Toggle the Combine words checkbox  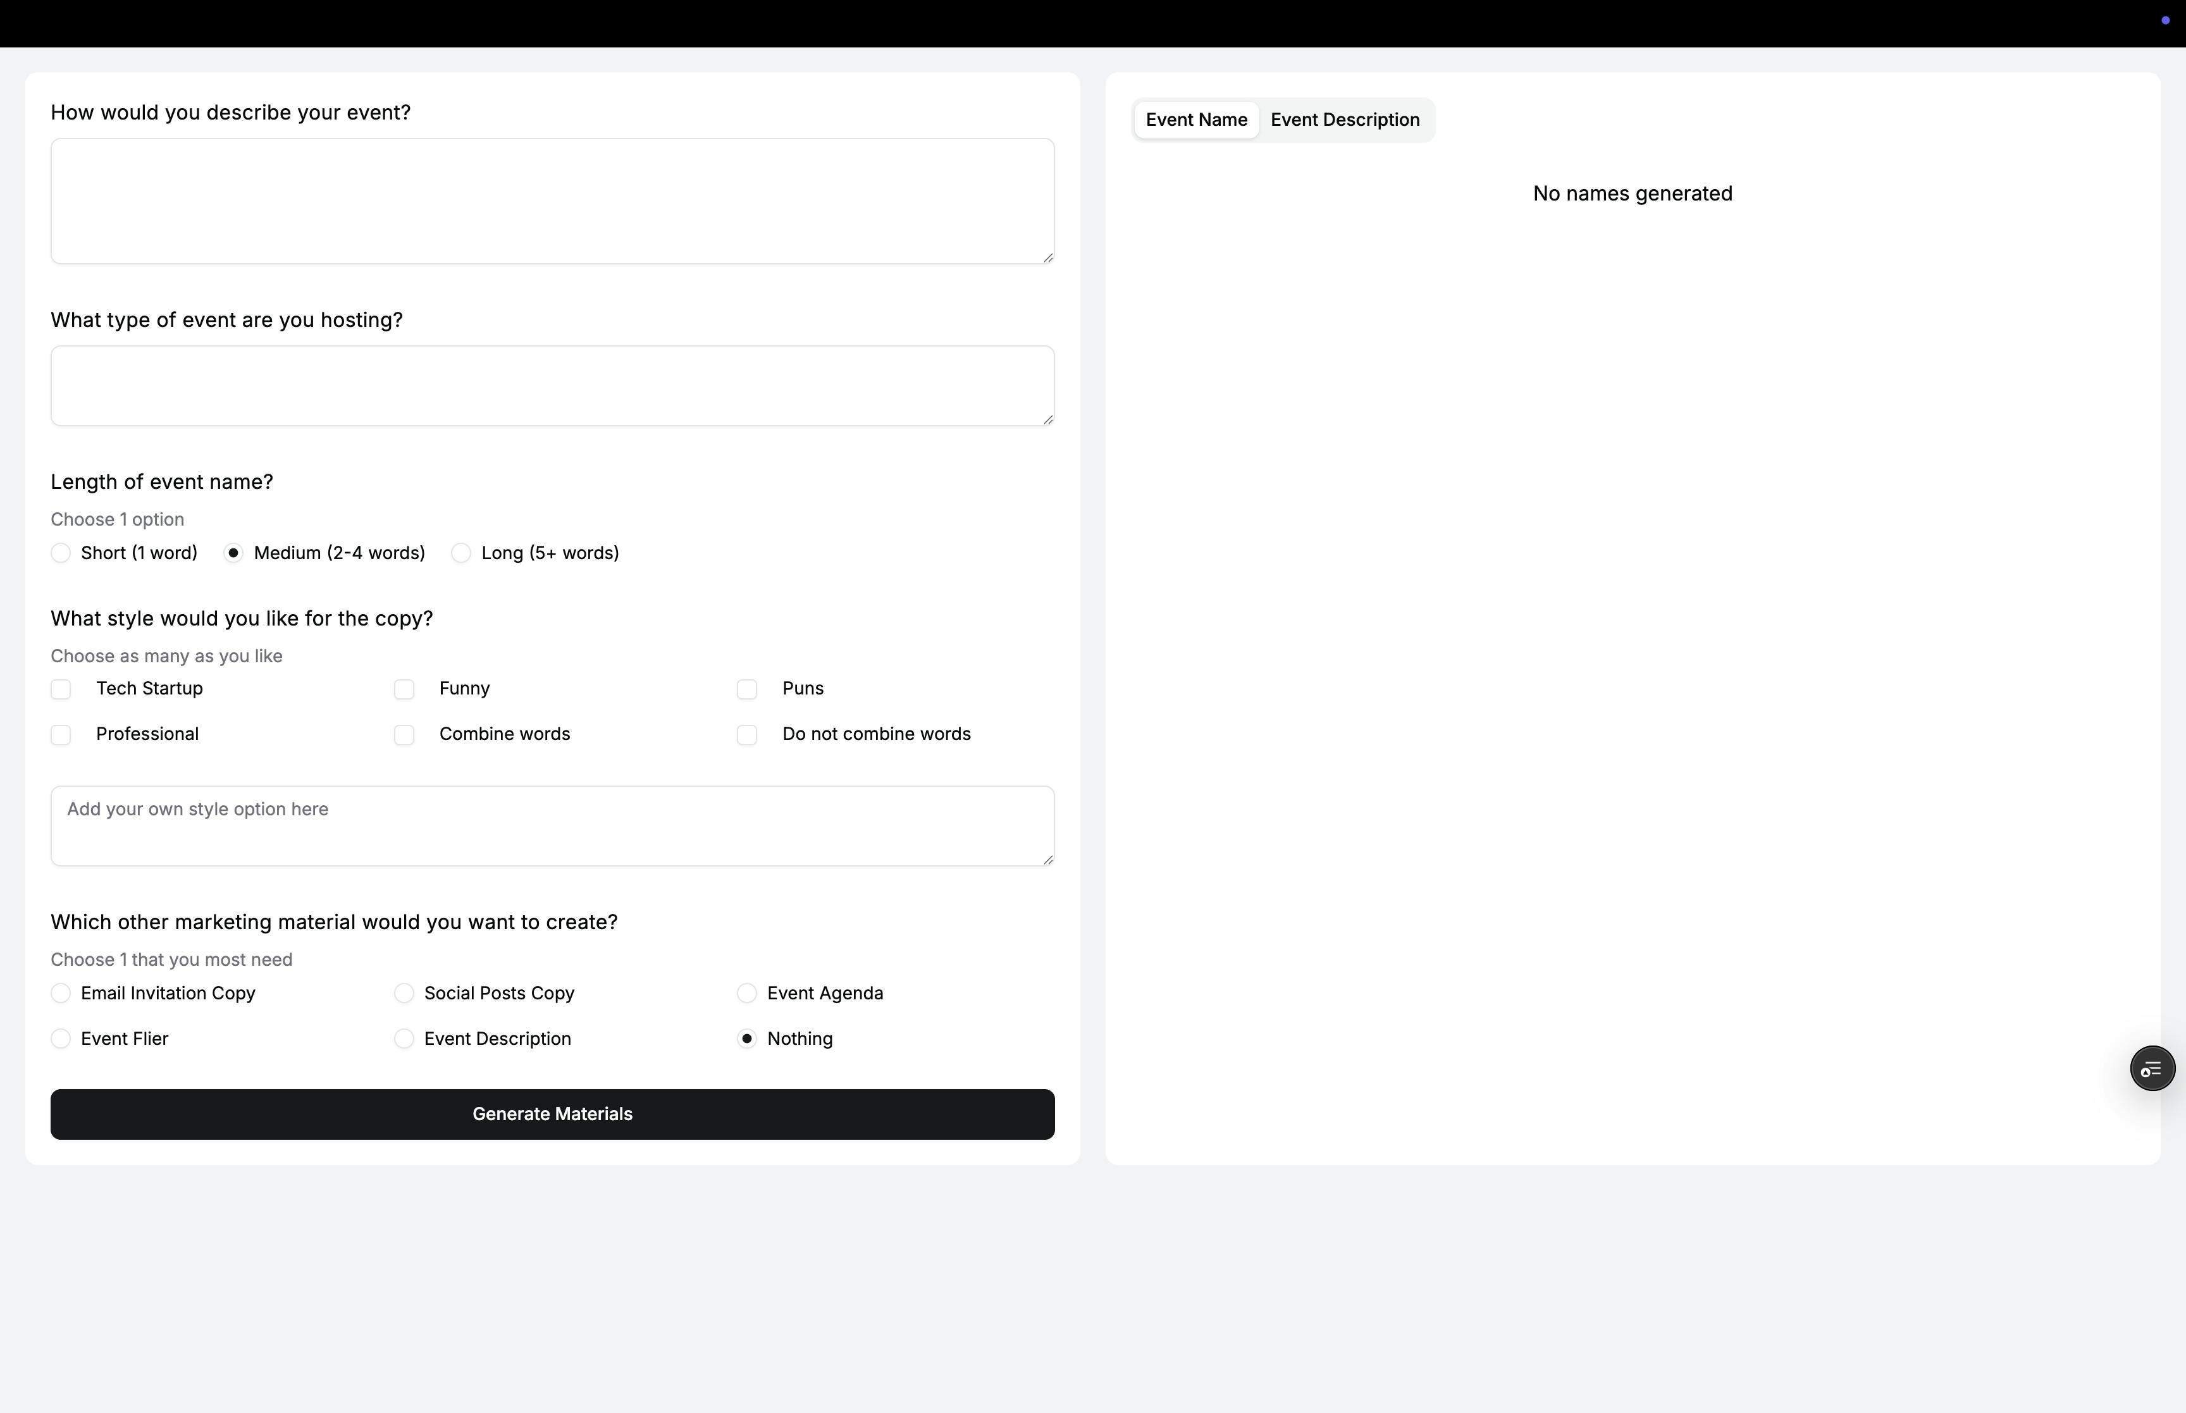pos(404,735)
